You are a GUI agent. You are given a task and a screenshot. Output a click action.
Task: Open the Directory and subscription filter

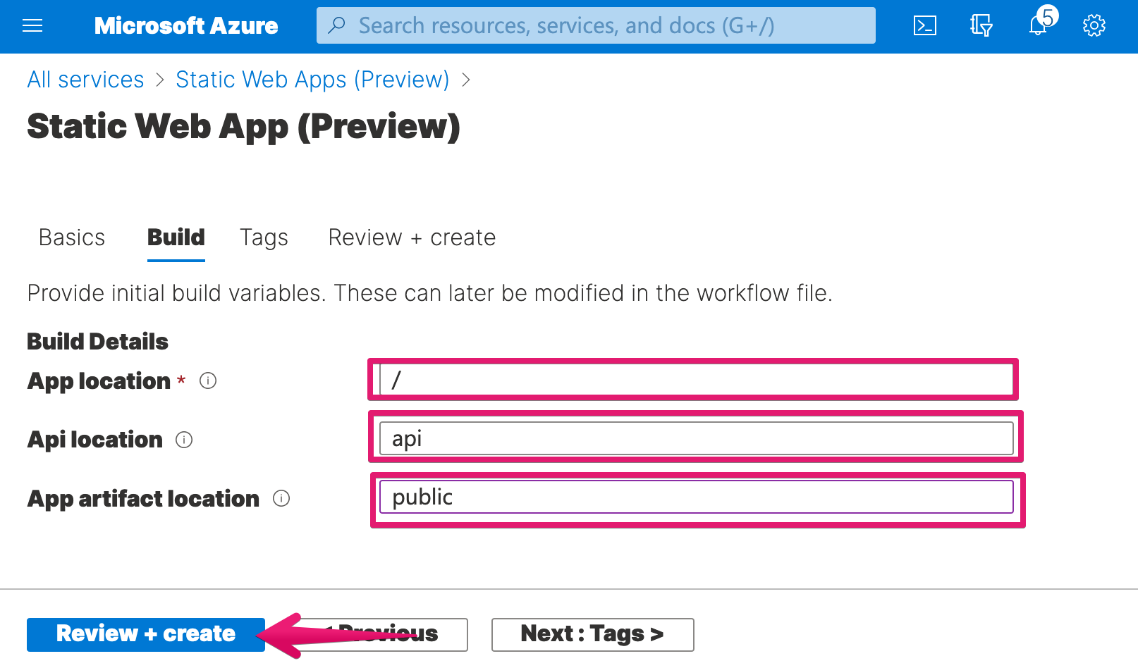click(x=981, y=26)
